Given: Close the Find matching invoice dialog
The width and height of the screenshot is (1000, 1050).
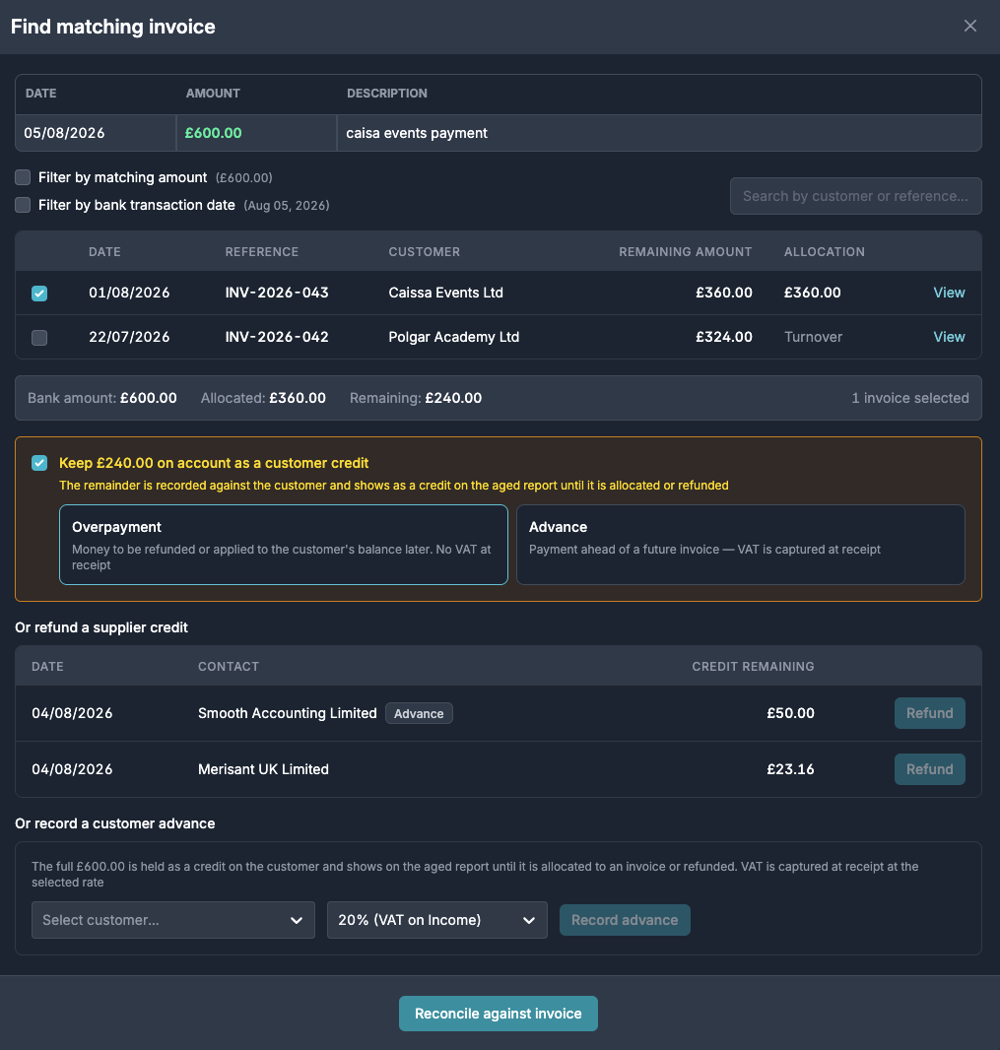Looking at the screenshot, I should [x=969, y=27].
